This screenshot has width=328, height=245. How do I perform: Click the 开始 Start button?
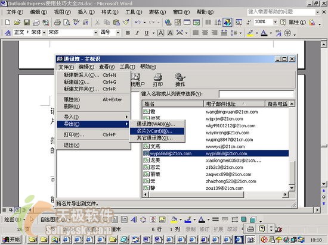tap(11, 240)
